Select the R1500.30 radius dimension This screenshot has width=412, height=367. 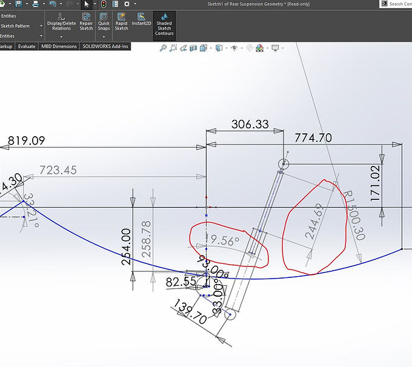[x=354, y=216]
